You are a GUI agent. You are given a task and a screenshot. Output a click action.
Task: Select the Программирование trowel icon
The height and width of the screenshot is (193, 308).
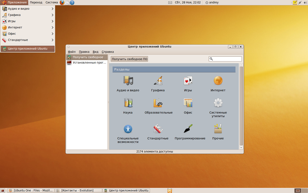click(x=188, y=129)
